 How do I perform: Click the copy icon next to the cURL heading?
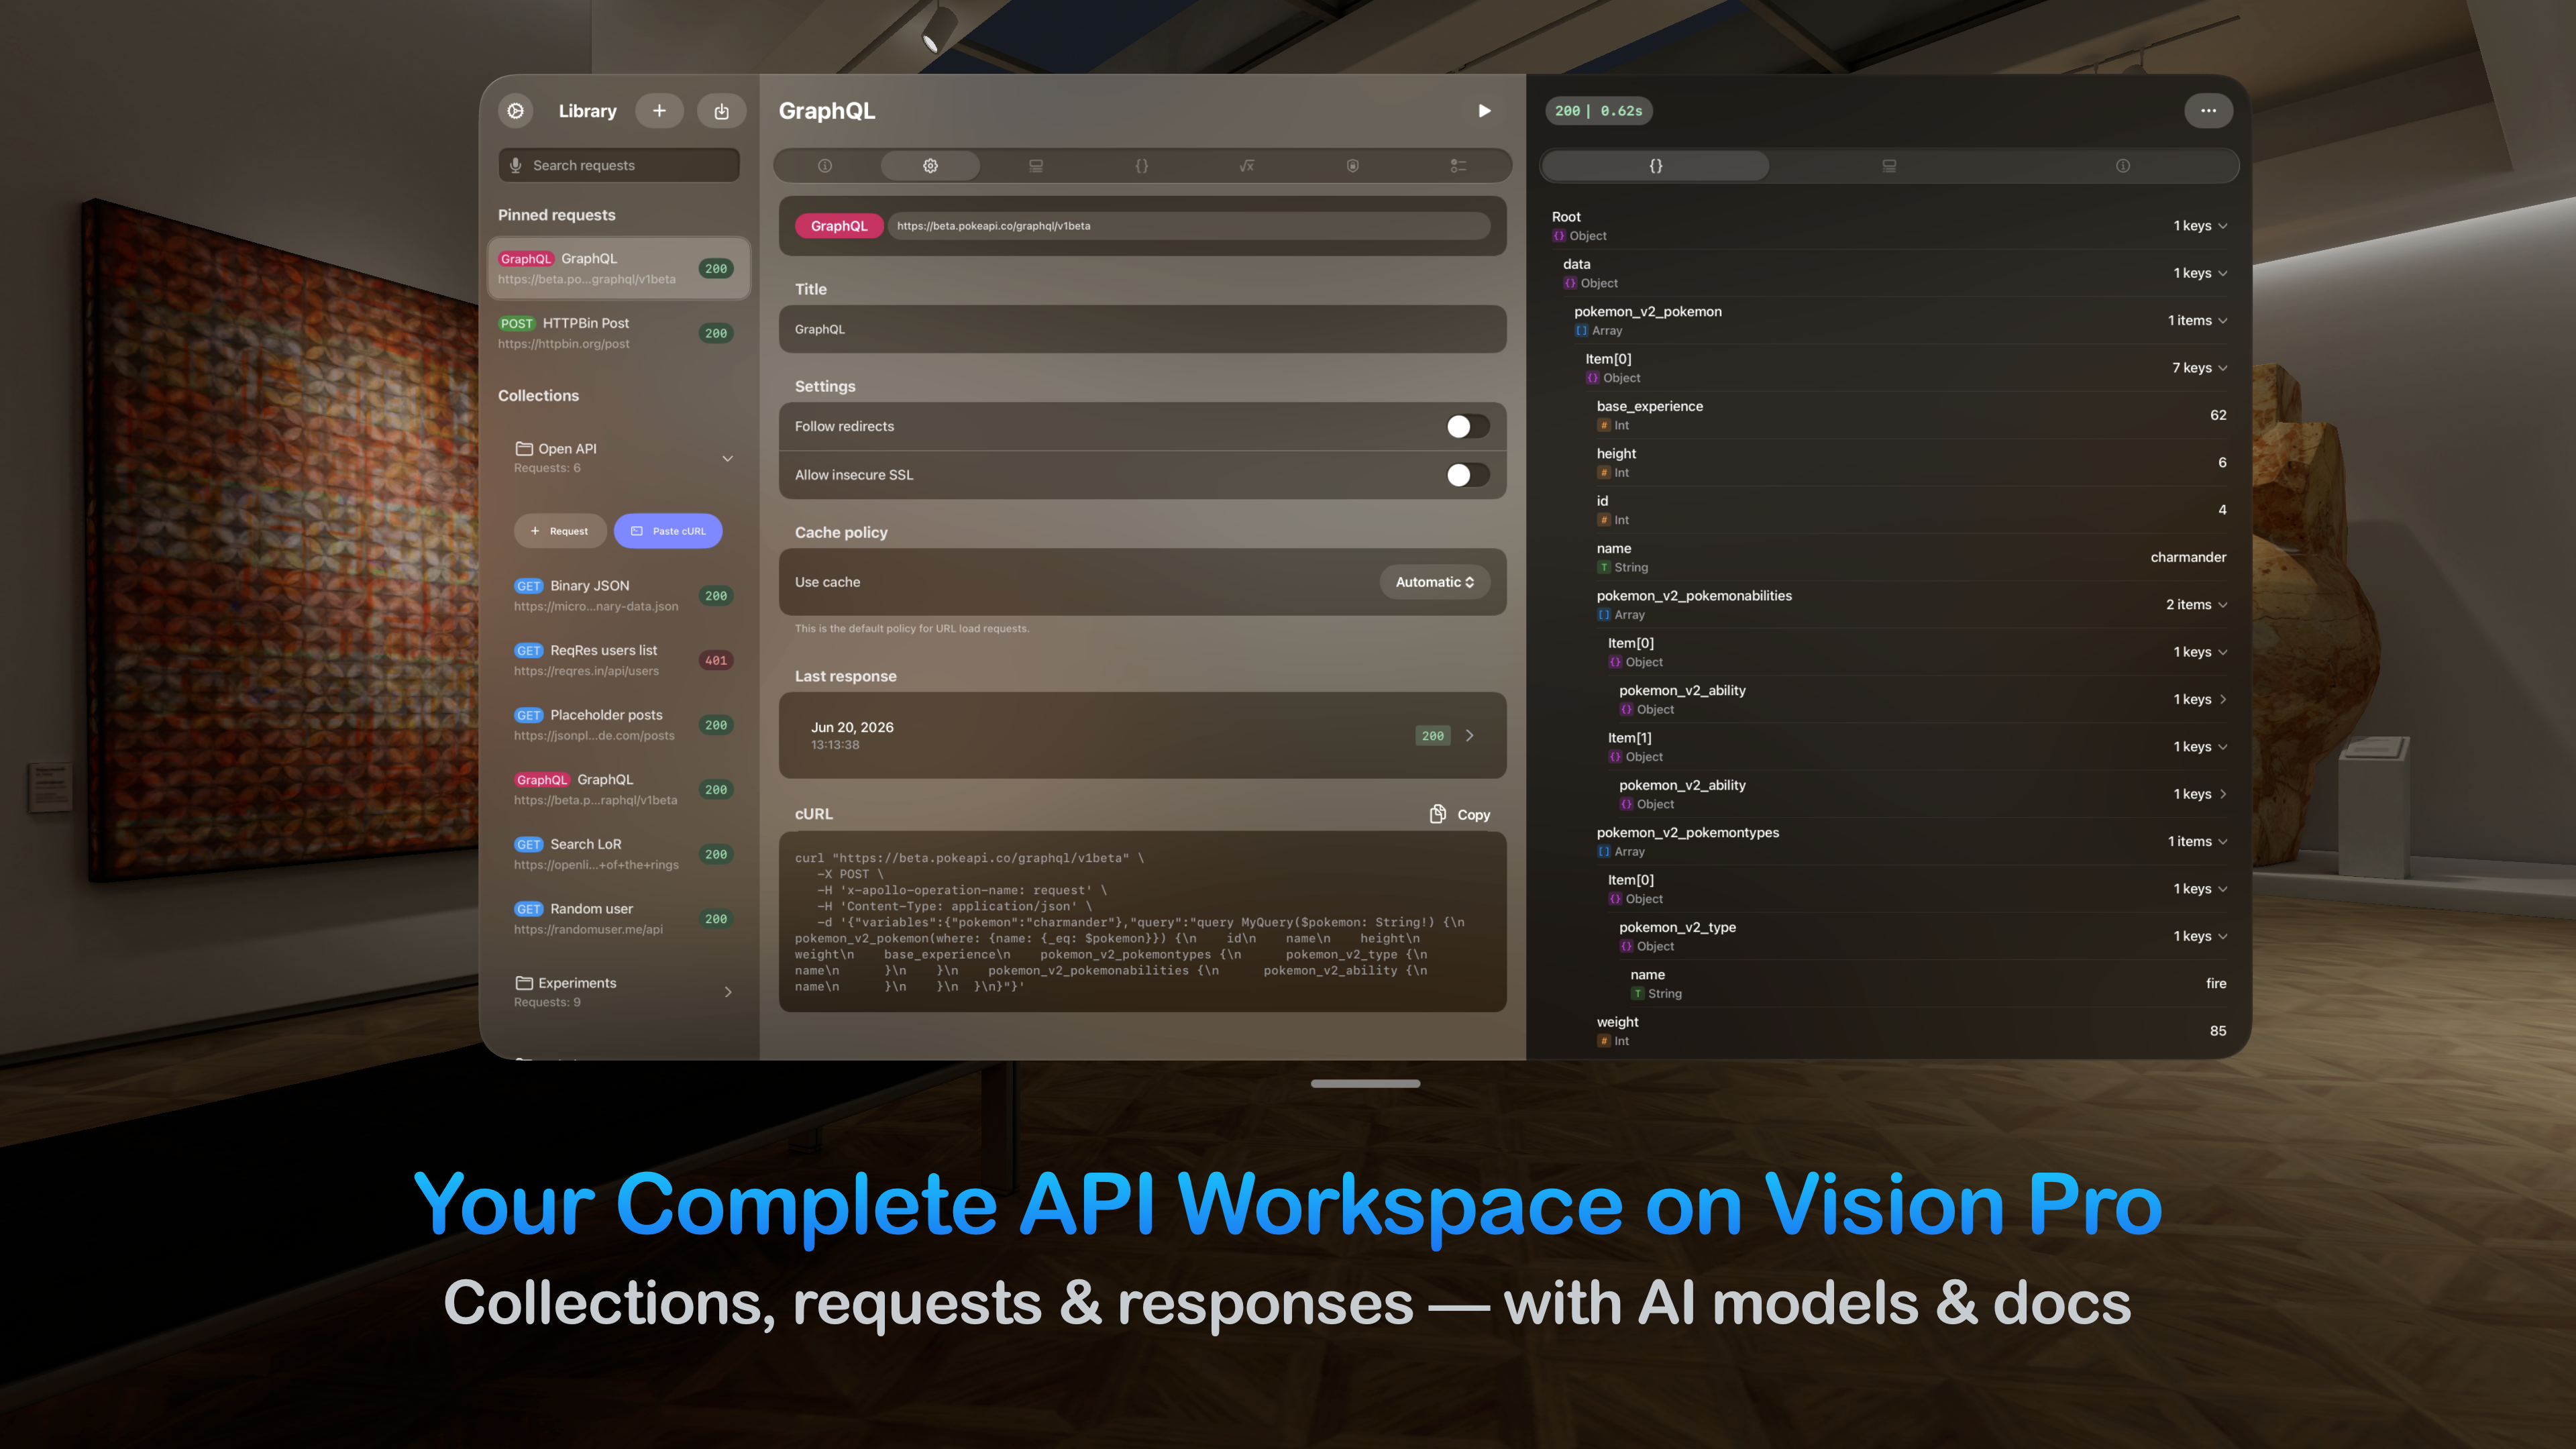[x=1437, y=814]
